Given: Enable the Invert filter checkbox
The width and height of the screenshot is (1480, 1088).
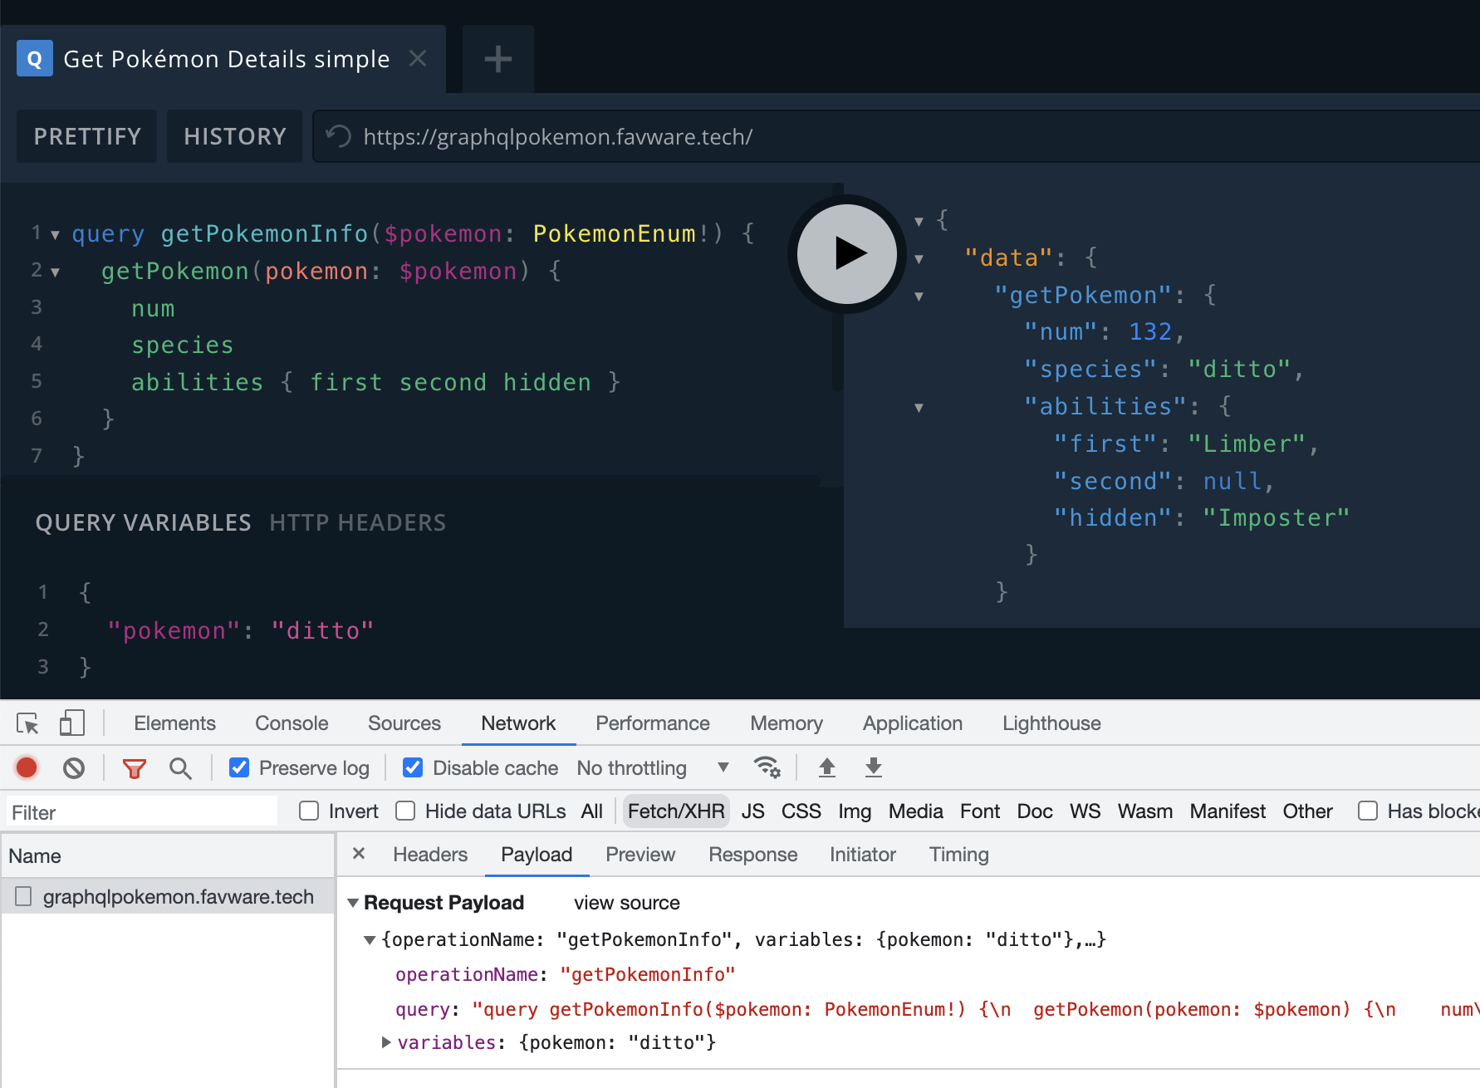Looking at the screenshot, I should 309,811.
